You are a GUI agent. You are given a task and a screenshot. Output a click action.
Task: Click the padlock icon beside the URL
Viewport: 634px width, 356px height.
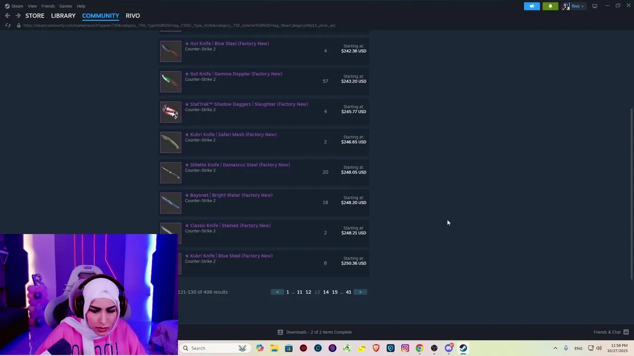pos(19,25)
